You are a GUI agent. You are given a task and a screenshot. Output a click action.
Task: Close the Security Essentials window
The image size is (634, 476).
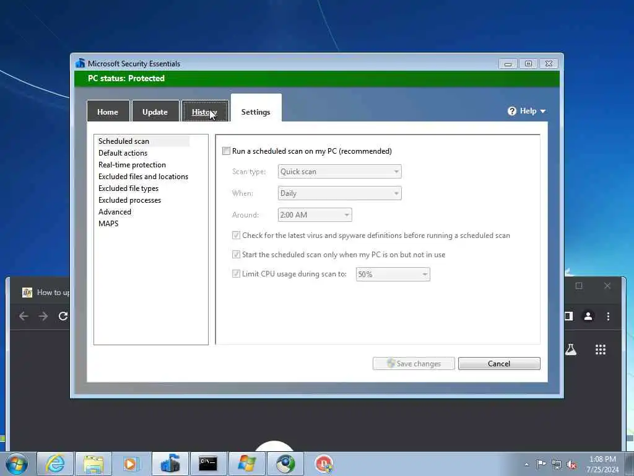pos(549,64)
